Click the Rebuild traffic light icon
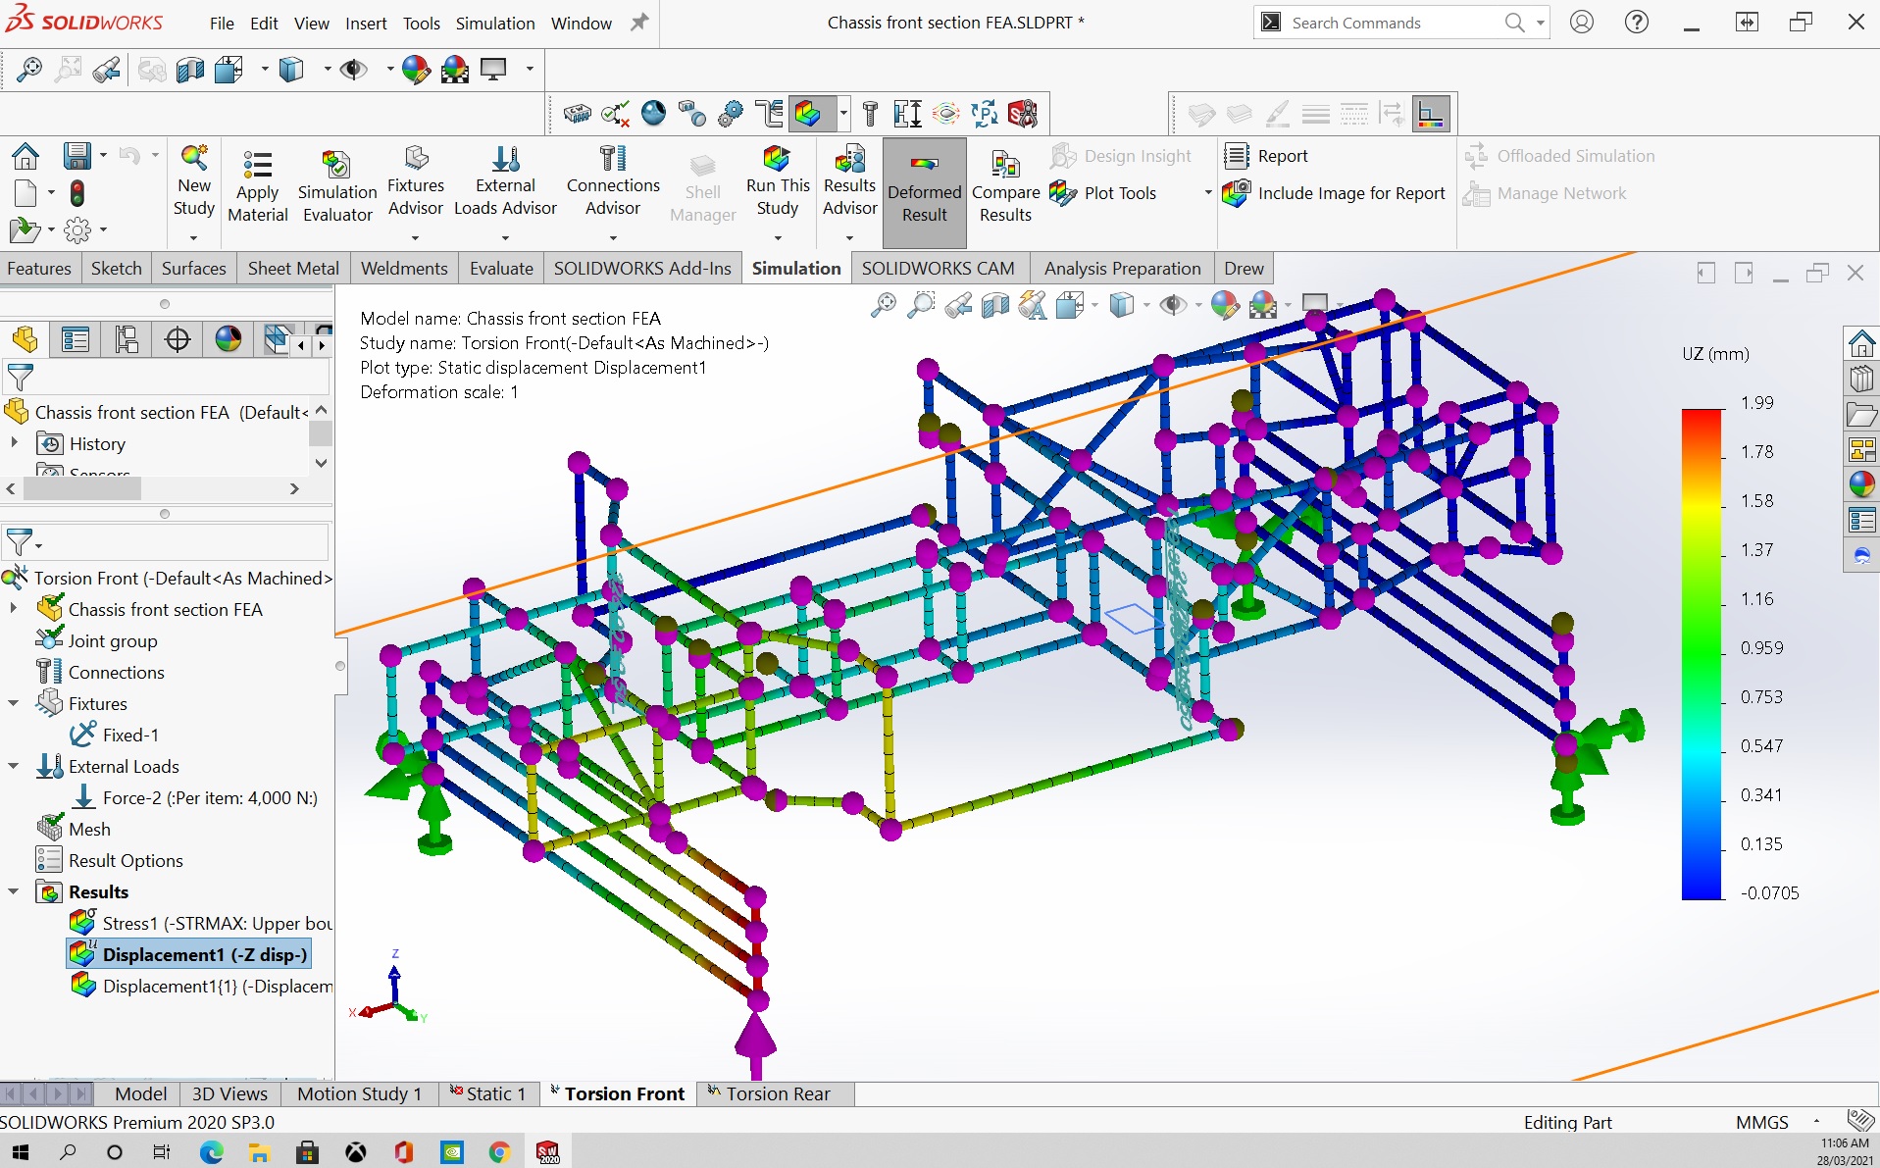Image resolution: width=1880 pixels, height=1168 pixels. (x=76, y=192)
